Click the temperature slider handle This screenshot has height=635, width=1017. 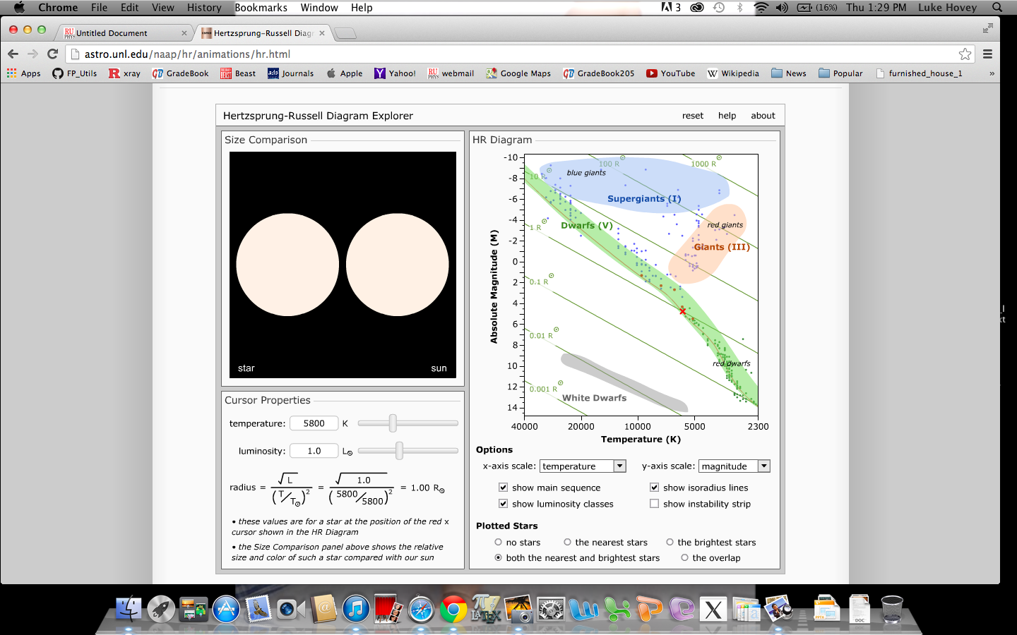tap(393, 423)
